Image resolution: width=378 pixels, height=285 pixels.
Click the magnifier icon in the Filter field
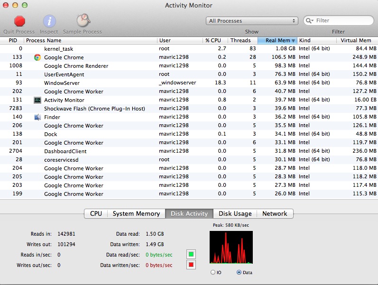tap(309, 21)
